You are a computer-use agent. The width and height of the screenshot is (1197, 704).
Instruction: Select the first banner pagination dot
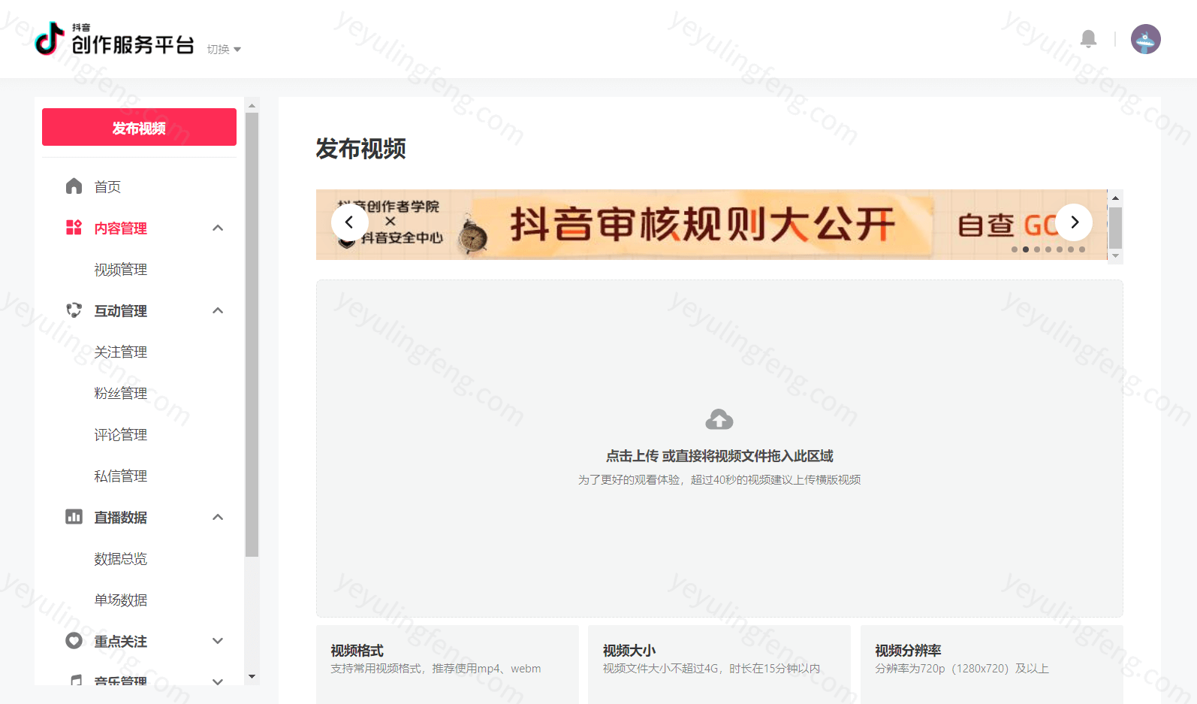1015,249
